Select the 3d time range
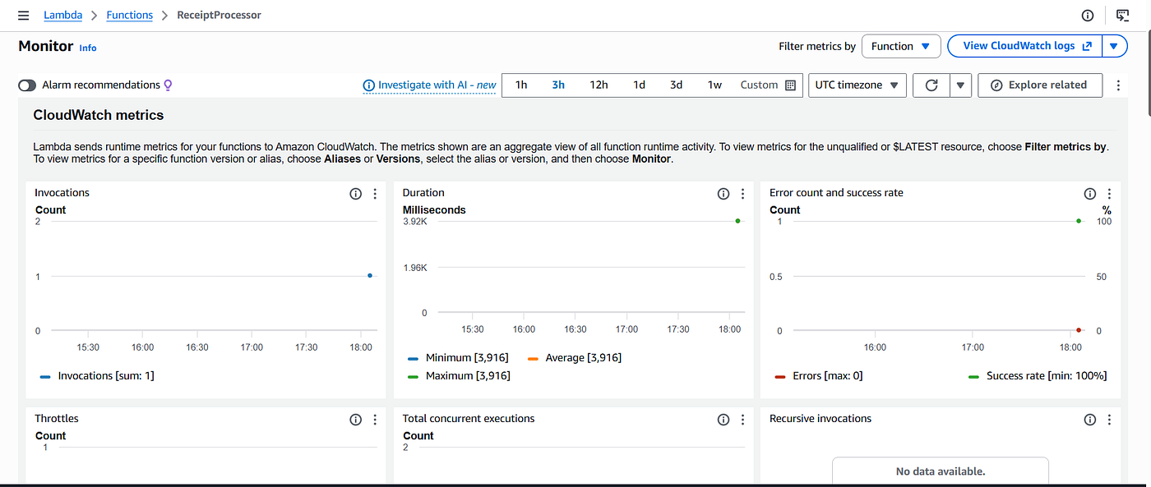 676,85
